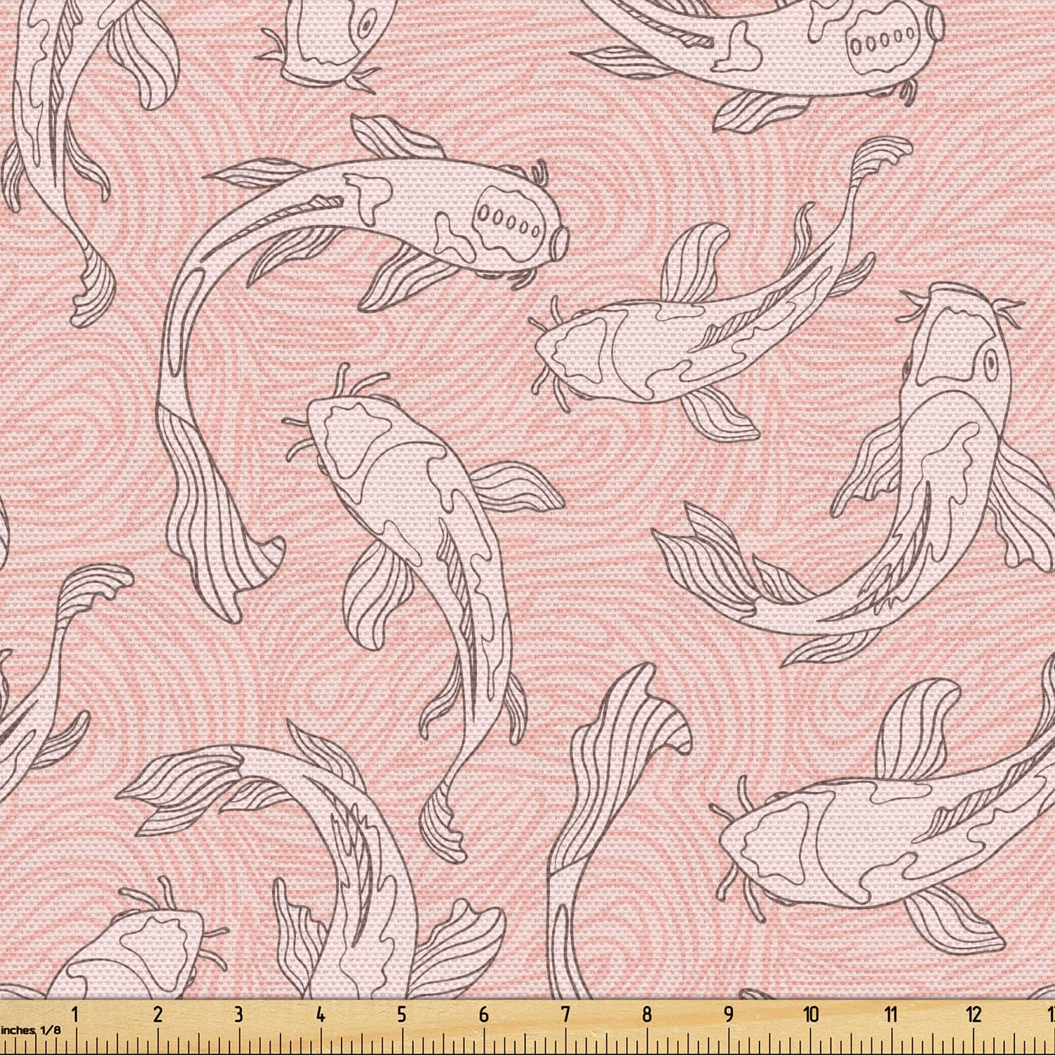Click the number 9 on the ruler

coord(728,1015)
